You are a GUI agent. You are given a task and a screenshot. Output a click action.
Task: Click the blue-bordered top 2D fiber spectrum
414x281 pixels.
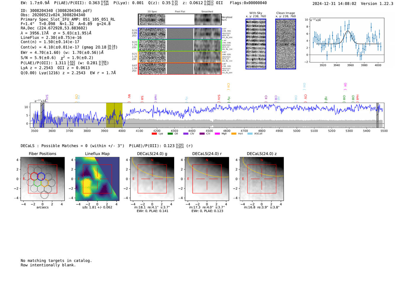pyautogui.click(x=179, y=34)
